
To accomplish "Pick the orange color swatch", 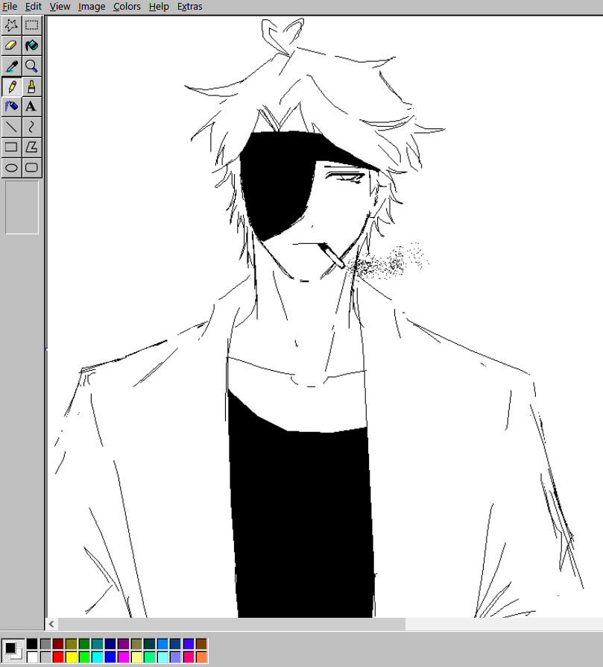I will 201,657.
